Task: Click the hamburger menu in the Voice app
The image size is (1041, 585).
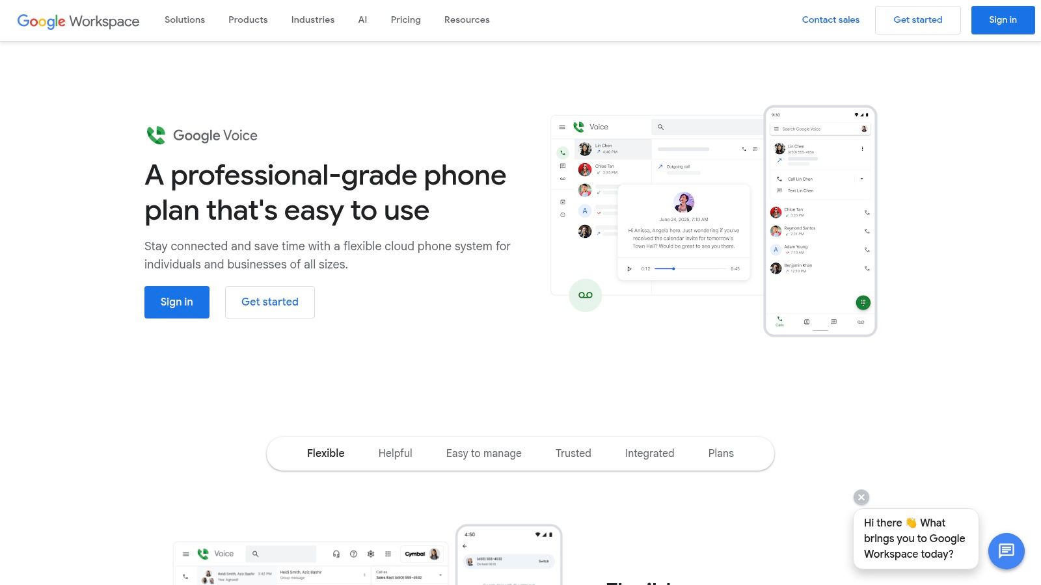Action: point(561,127)
